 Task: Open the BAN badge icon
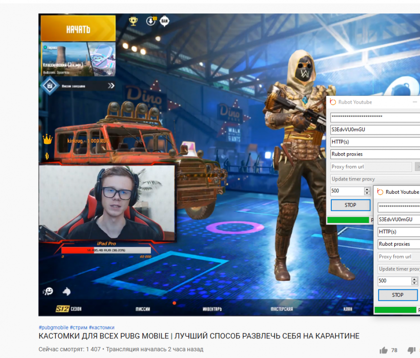point(165,21)
